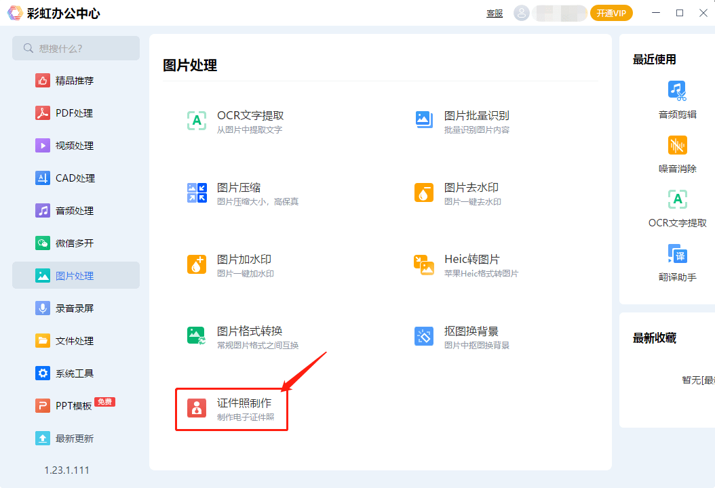
Task: Open 音频剪辑 from recently used
Action: [x=677, y=91]
